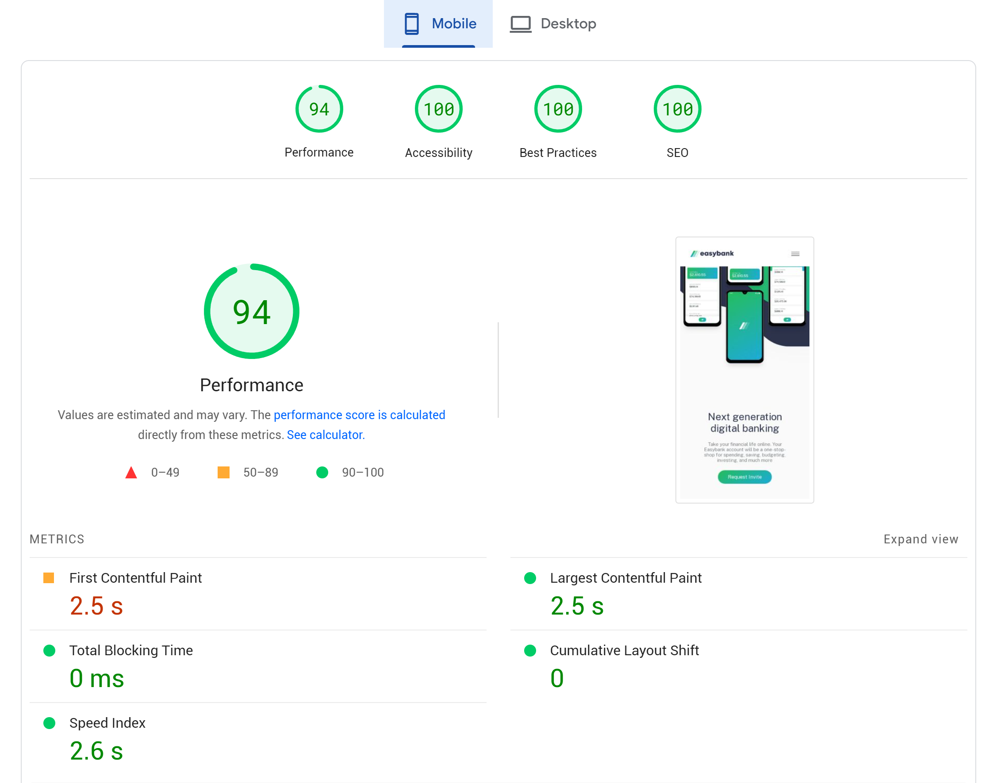This screenshot has width=997, height=783.
Task: Toggle Expand view for metrics
Action: click(920, 539)
